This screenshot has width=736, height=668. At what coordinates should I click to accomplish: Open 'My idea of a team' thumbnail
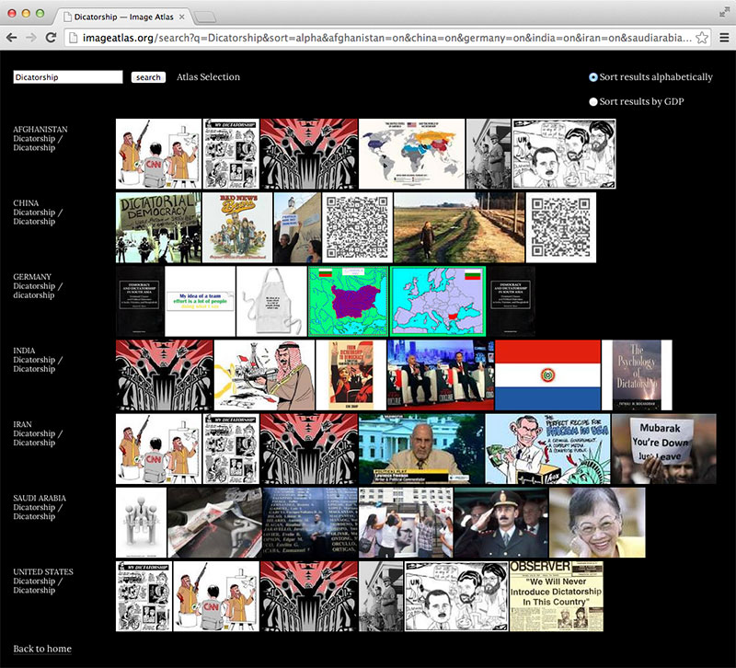tap(200, 301)
